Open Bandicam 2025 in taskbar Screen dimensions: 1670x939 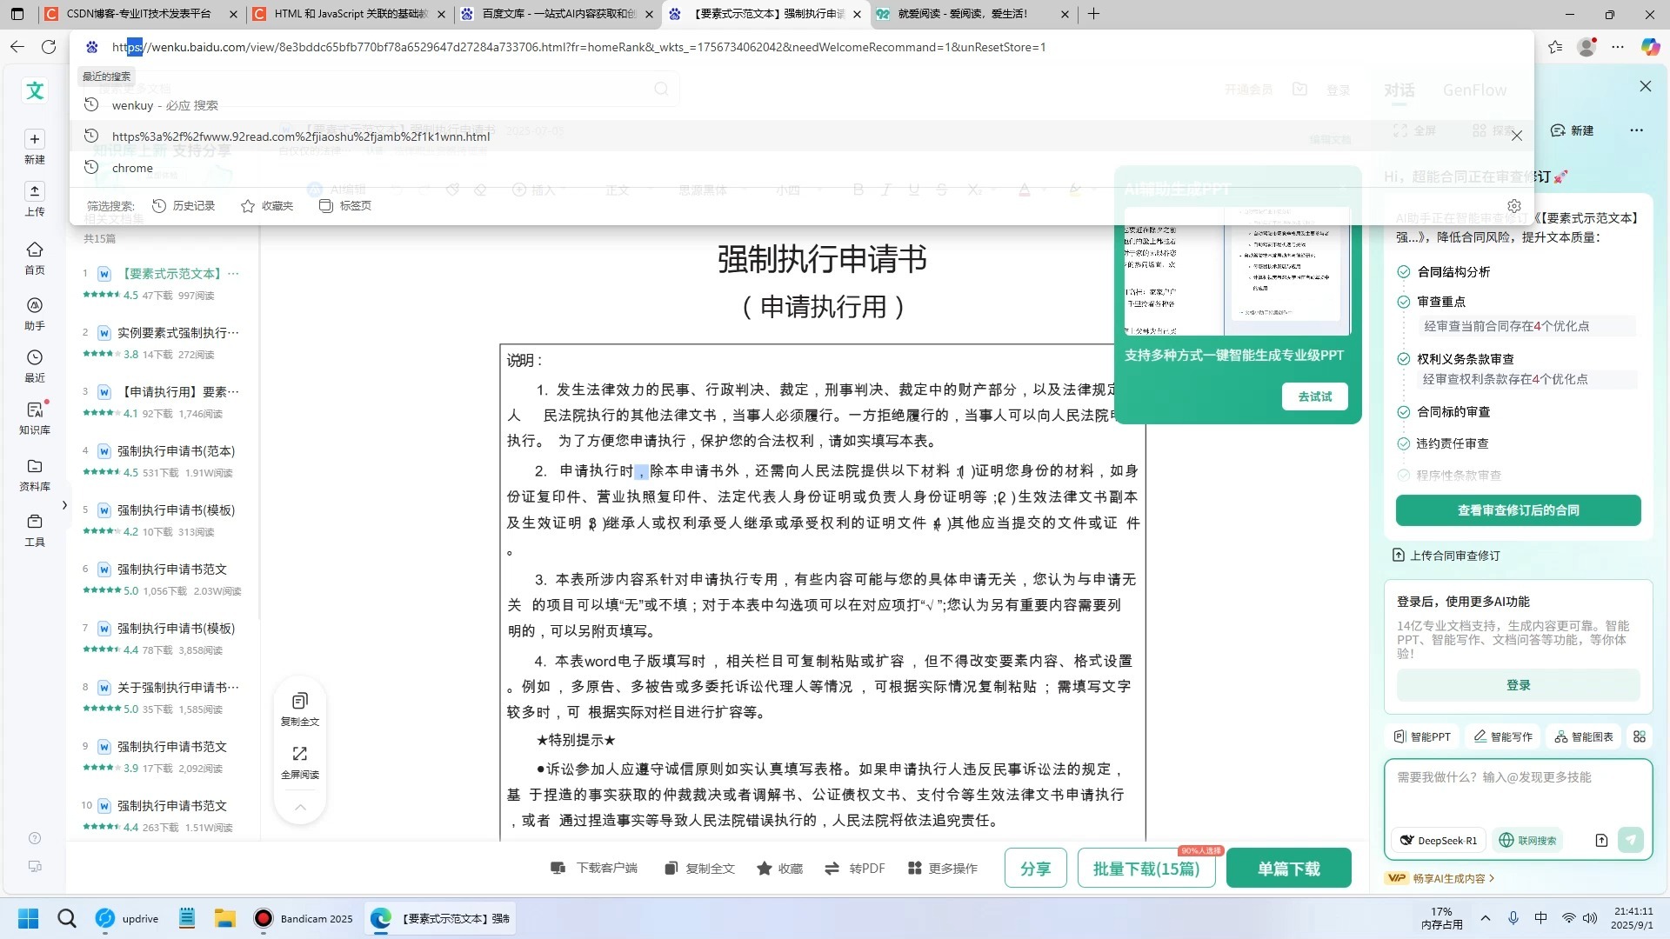pyautogui.click(x=304, y=918)
